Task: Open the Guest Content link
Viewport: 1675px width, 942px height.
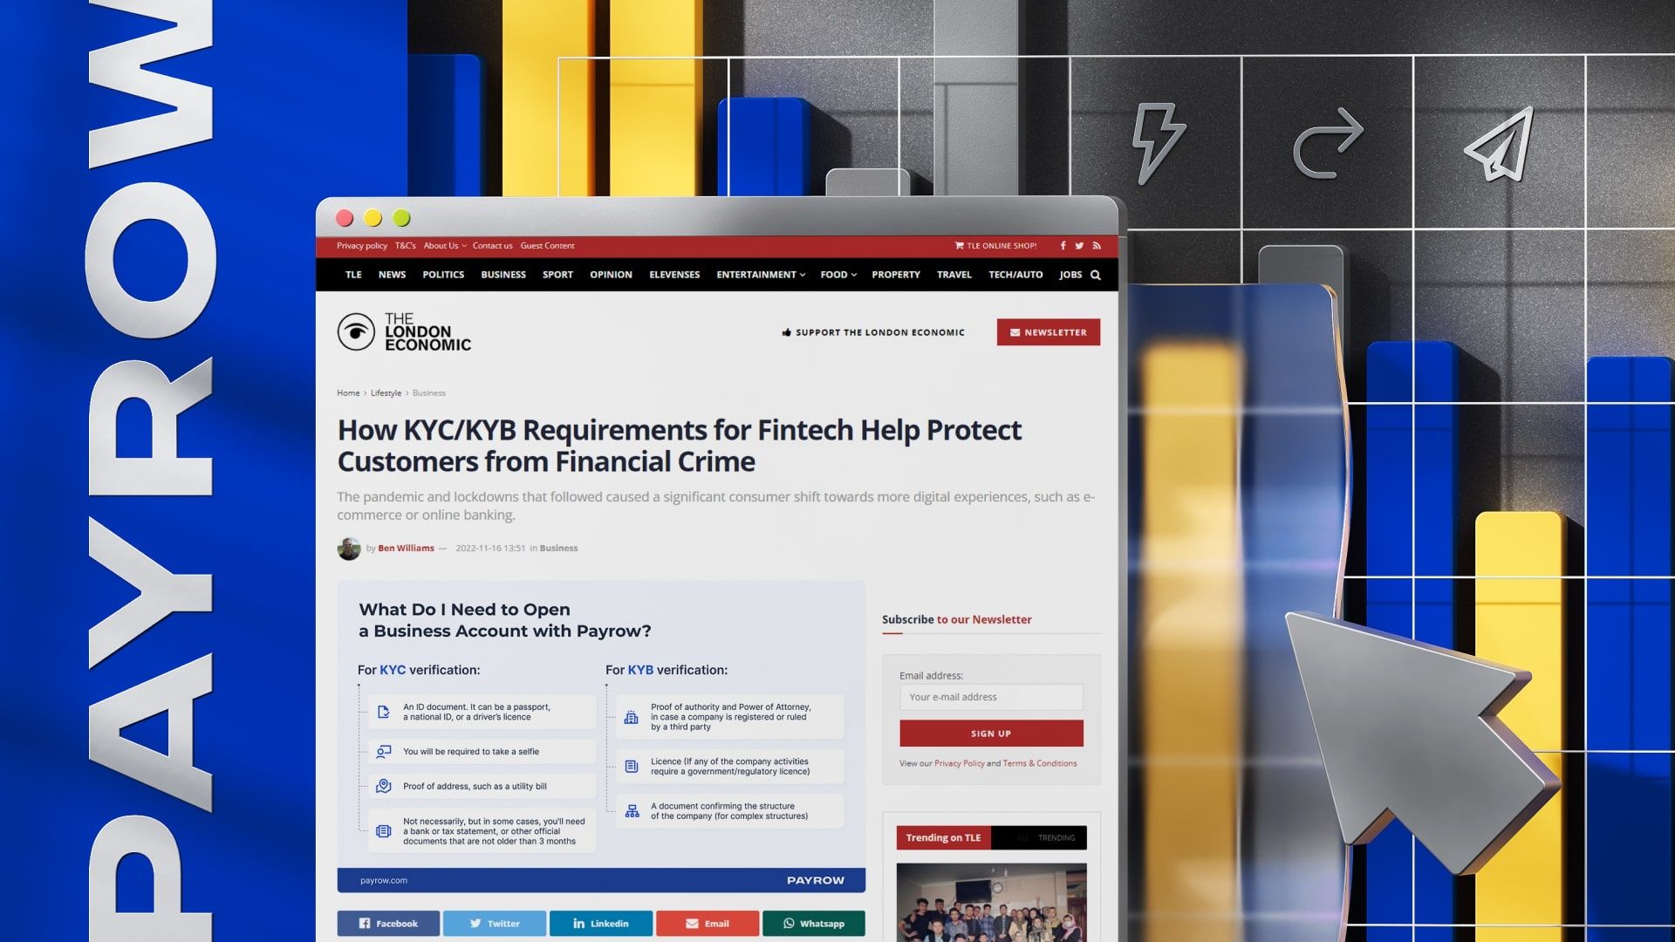Action: point(548,246)
